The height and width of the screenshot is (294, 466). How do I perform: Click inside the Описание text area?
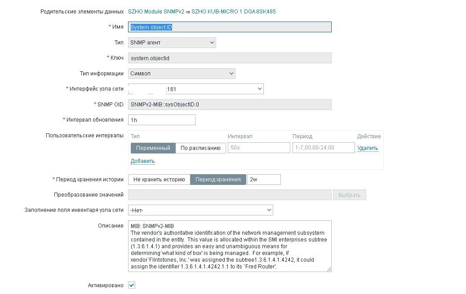coord(230,246)
